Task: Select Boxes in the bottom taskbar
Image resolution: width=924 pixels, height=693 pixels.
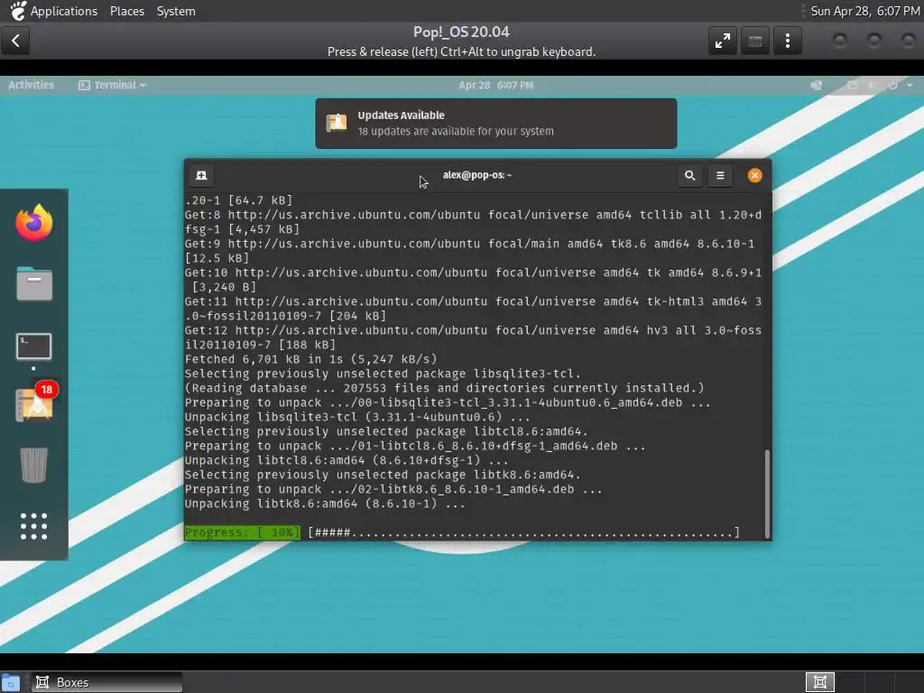Action: [106, 682]
